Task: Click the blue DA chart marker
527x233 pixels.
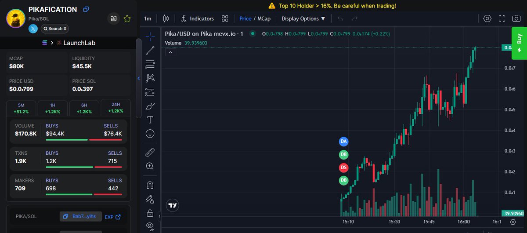Action: pos(344,141)
